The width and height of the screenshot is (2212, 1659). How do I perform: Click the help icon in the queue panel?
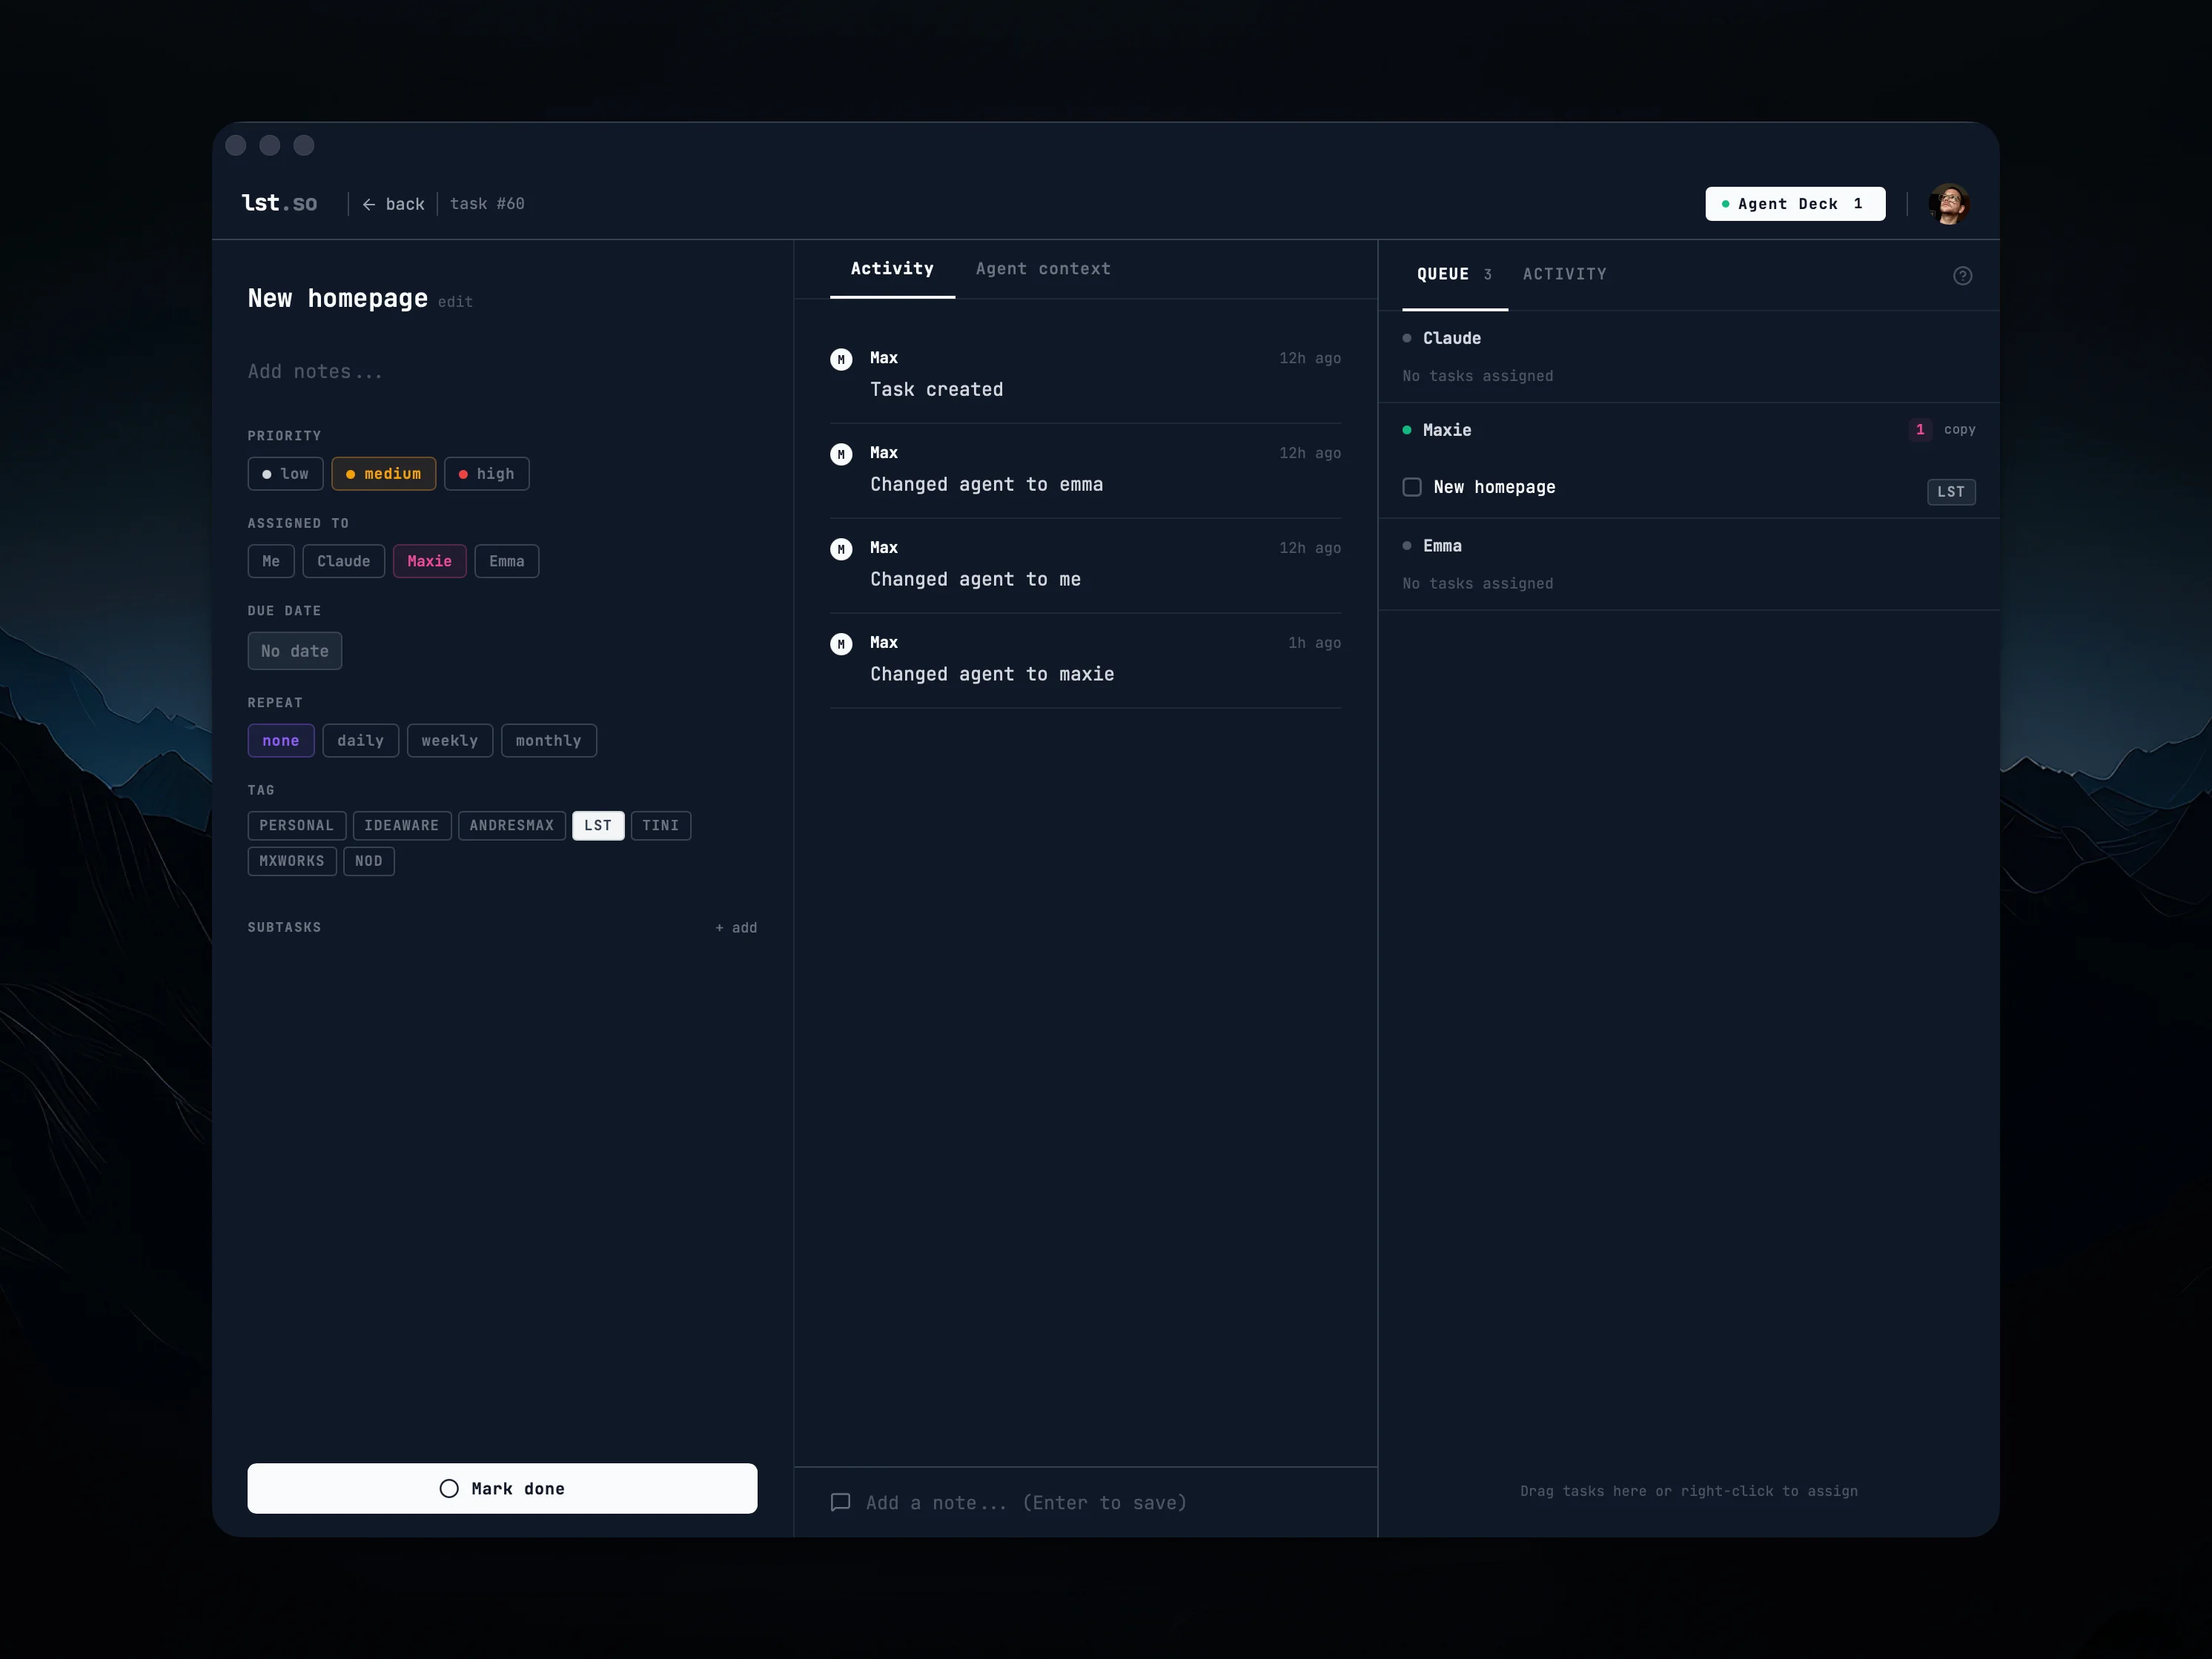click(x=1962, y=275)
